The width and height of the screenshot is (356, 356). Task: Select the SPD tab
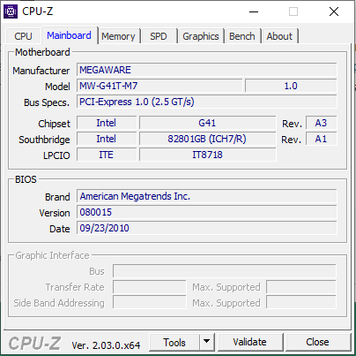[x=159, y=36]
